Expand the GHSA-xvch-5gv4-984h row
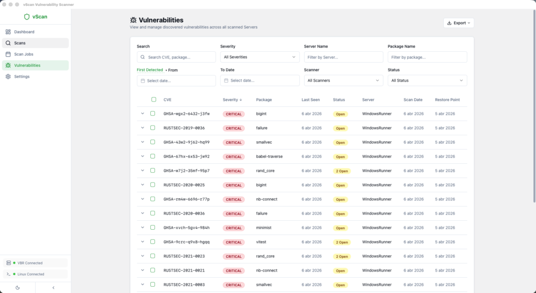This screenshot has height=293, width=536. (142, 228)
